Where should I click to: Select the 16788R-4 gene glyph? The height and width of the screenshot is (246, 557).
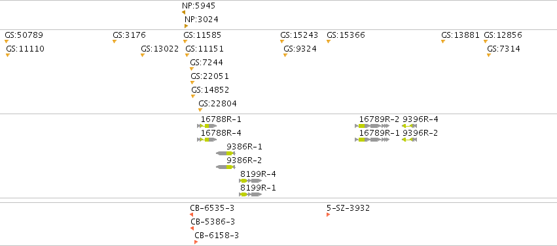(x=207, y=140)
